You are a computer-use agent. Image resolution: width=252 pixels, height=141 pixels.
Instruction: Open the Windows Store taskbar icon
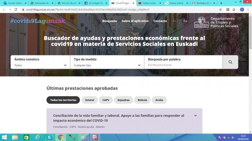click(x=26, y=137)
